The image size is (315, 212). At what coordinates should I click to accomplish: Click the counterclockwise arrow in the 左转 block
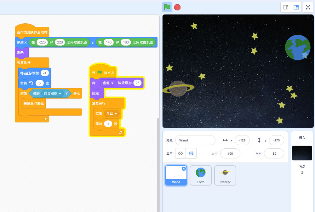31,83
